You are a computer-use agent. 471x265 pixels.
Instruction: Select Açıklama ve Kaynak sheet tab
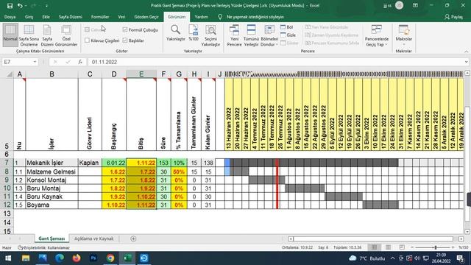(93, 239)
